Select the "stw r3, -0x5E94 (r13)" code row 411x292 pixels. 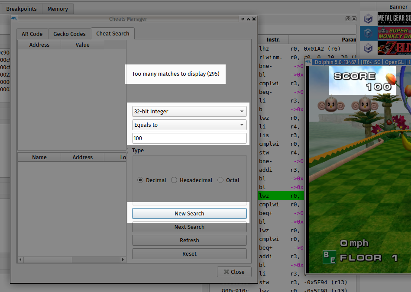(x=307, y=282)
